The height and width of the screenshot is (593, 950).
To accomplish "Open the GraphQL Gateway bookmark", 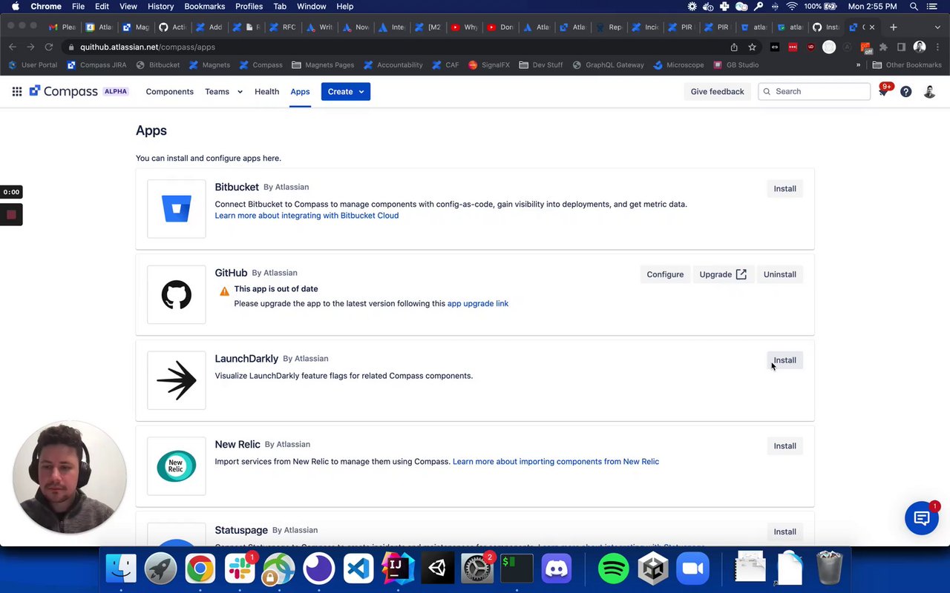I will [607, 65].
